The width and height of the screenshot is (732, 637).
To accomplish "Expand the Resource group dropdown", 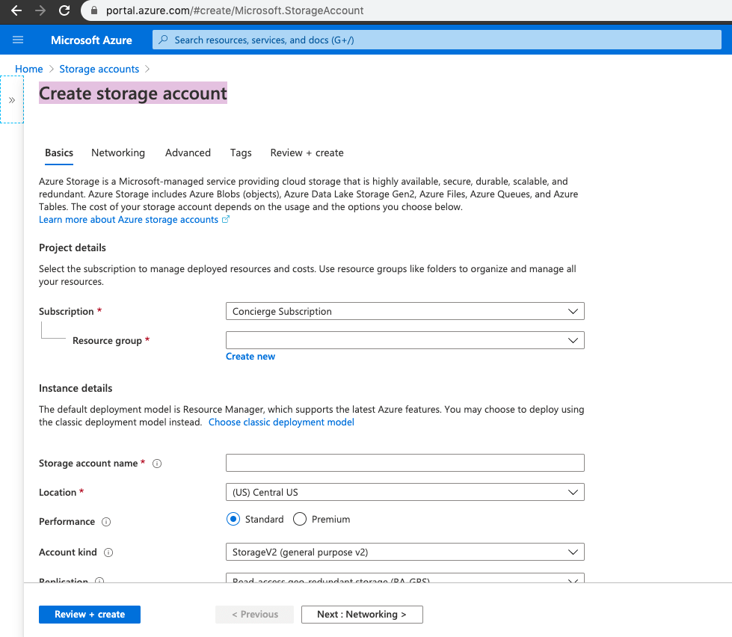I will (x=405, y=340).
